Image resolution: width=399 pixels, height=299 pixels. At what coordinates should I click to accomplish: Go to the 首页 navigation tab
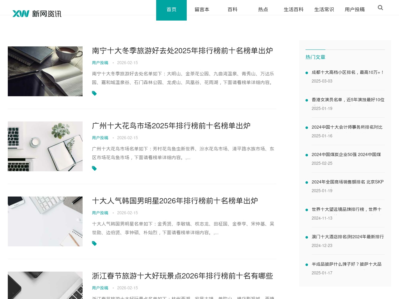click(171, 10)
